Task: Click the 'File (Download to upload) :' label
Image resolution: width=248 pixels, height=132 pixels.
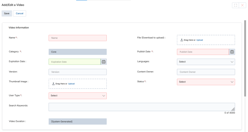Action: tap(151, 38)
